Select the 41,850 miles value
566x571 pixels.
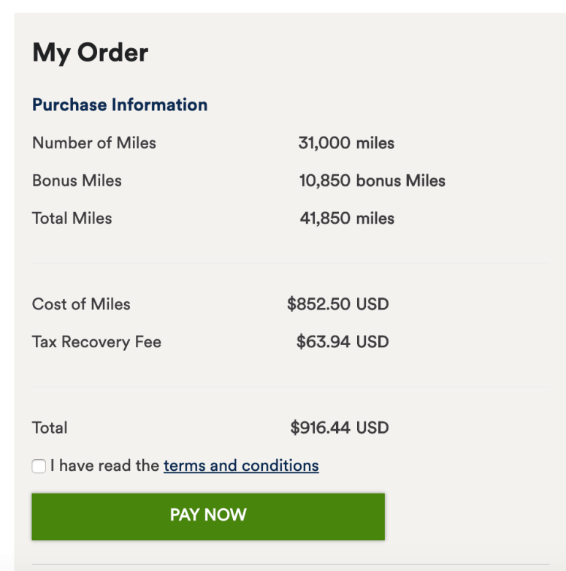347,218
